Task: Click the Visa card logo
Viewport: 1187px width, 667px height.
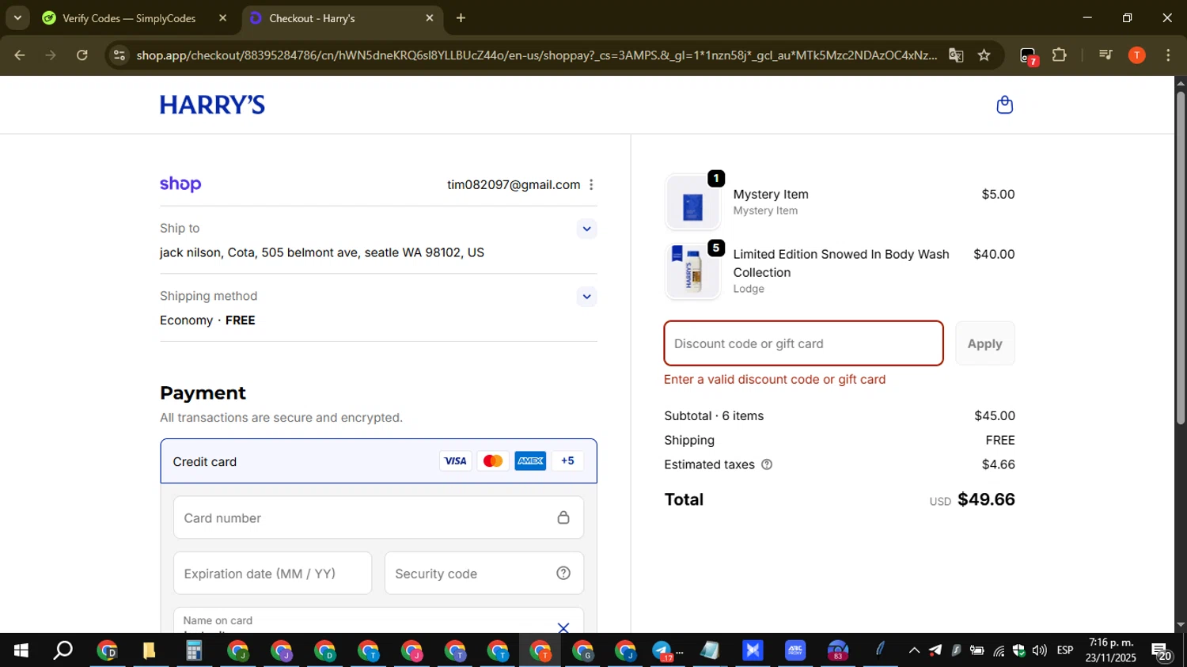Action: [455, 460]
